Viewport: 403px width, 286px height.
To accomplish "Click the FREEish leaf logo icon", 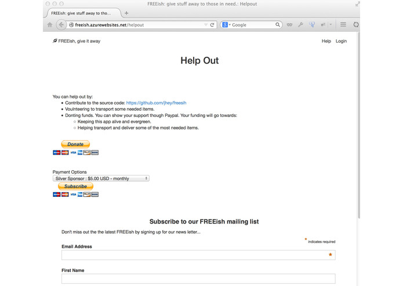I will pos(55,41).
